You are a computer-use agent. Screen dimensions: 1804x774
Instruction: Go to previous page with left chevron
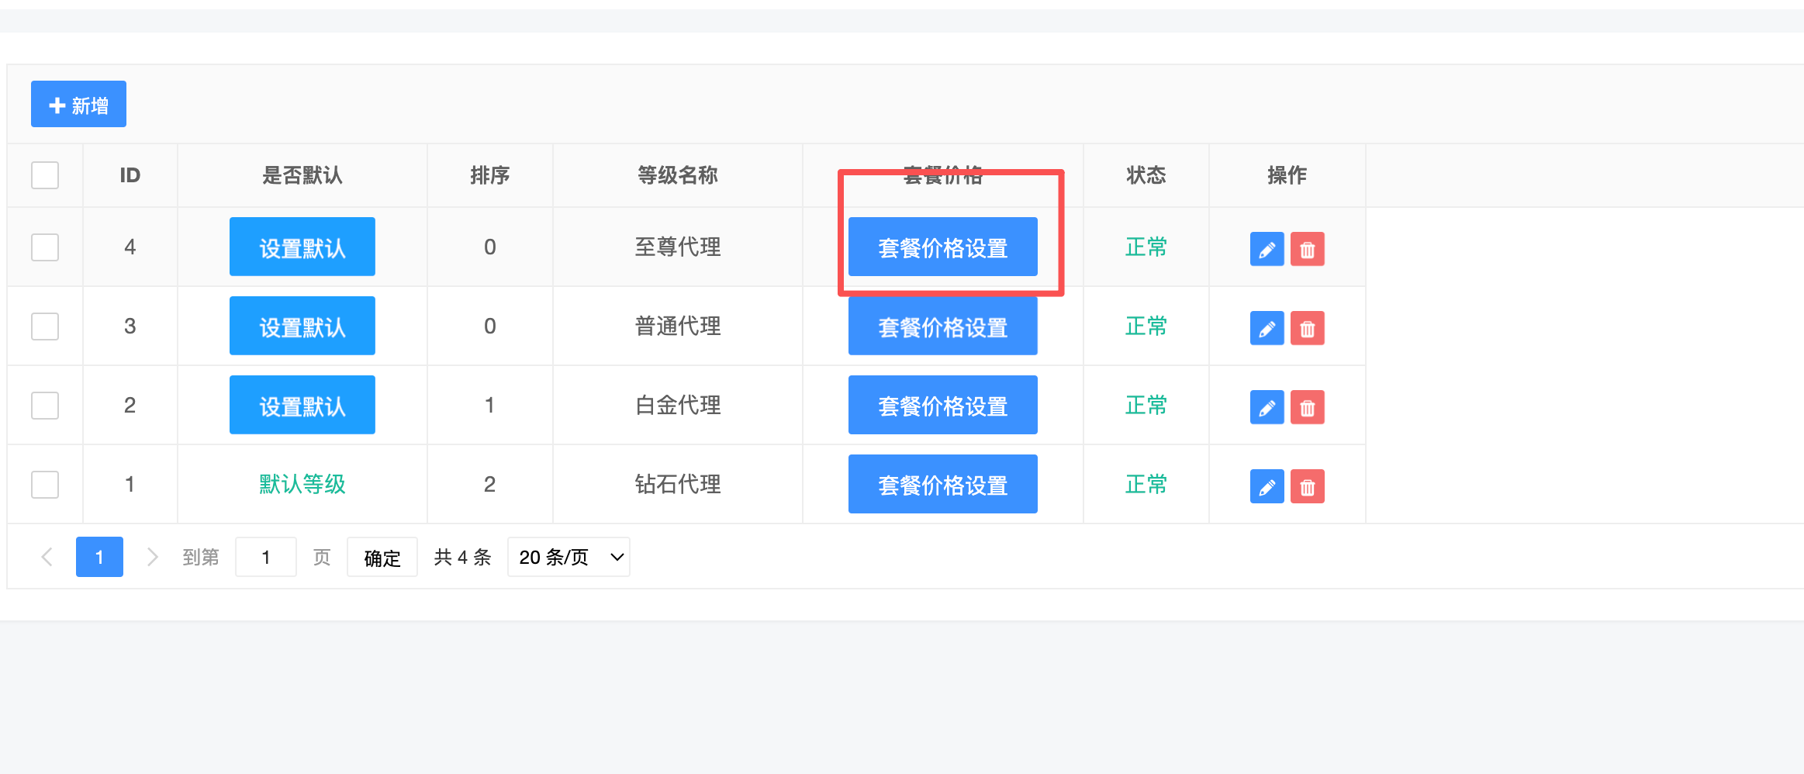47,557
